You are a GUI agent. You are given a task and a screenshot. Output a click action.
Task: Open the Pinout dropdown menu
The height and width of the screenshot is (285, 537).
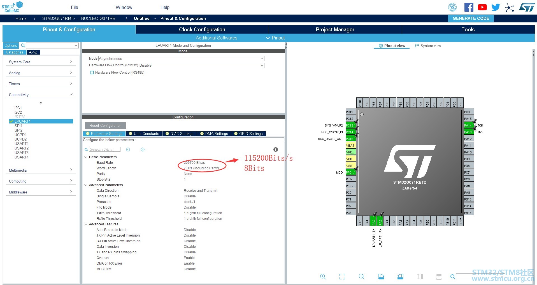pyautogui.click(x=275, y=38)
